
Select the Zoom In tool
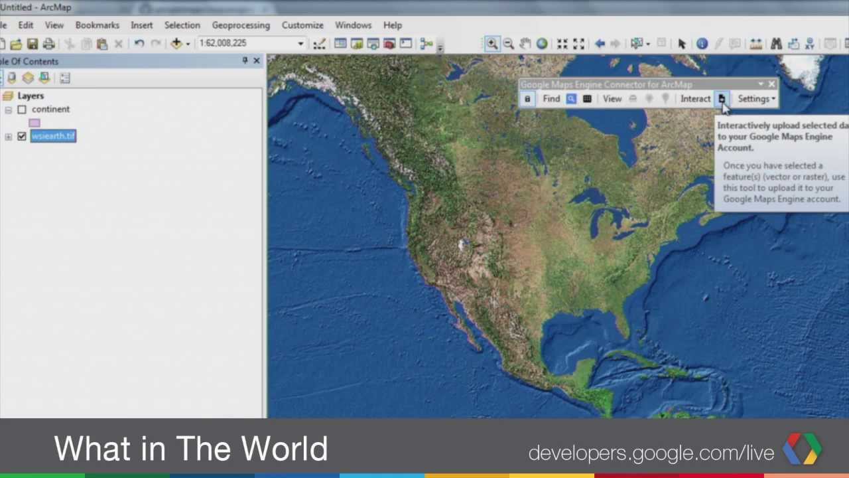492,44
